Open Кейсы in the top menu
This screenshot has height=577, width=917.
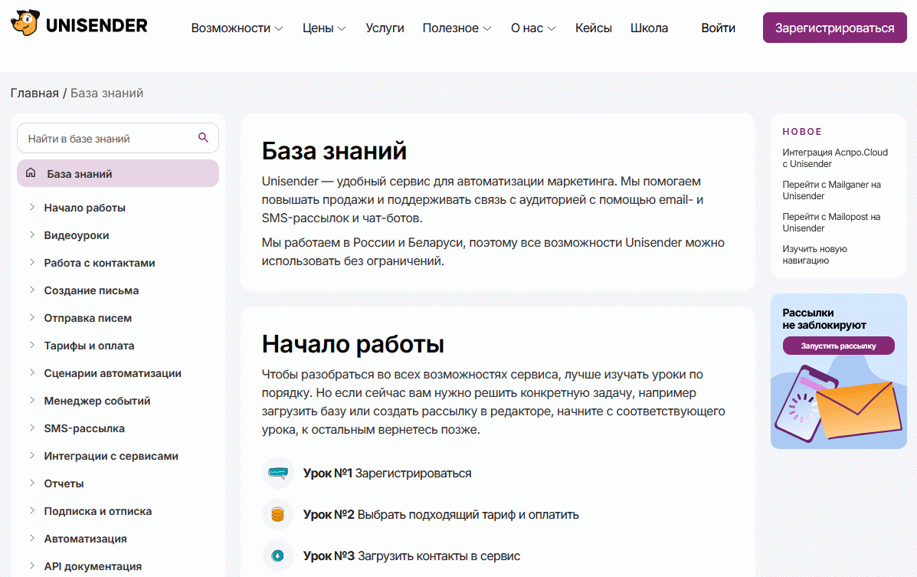pos(593,28)
